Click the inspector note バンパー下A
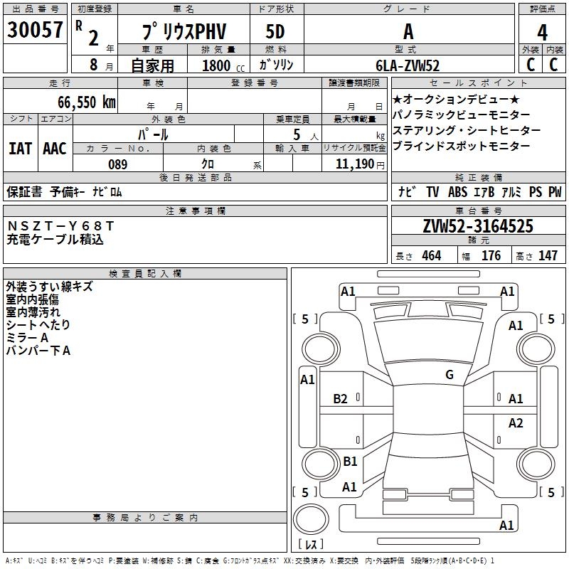The image size is (569, 569). tap(38, 351)
